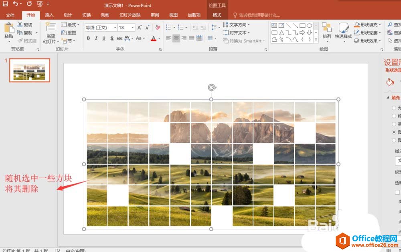Apply text Shadow (S) formatting
Screen dimensions: 401x252
112,38
